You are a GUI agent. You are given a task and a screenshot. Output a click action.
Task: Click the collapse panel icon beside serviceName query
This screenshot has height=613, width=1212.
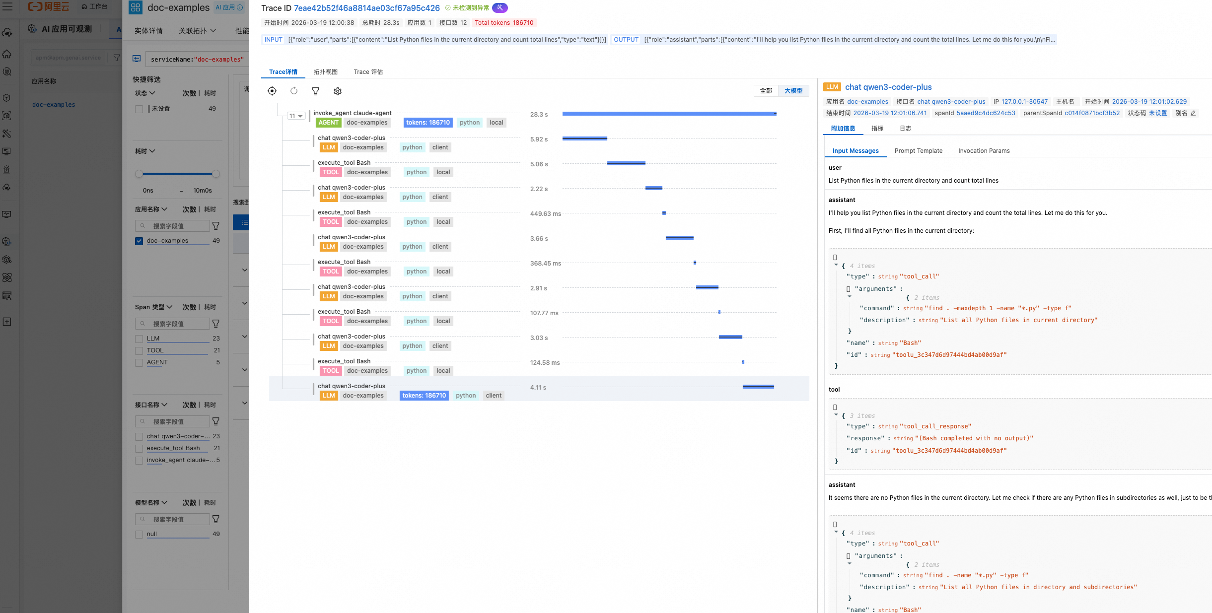pyautogui.click(x=137, y=59)
